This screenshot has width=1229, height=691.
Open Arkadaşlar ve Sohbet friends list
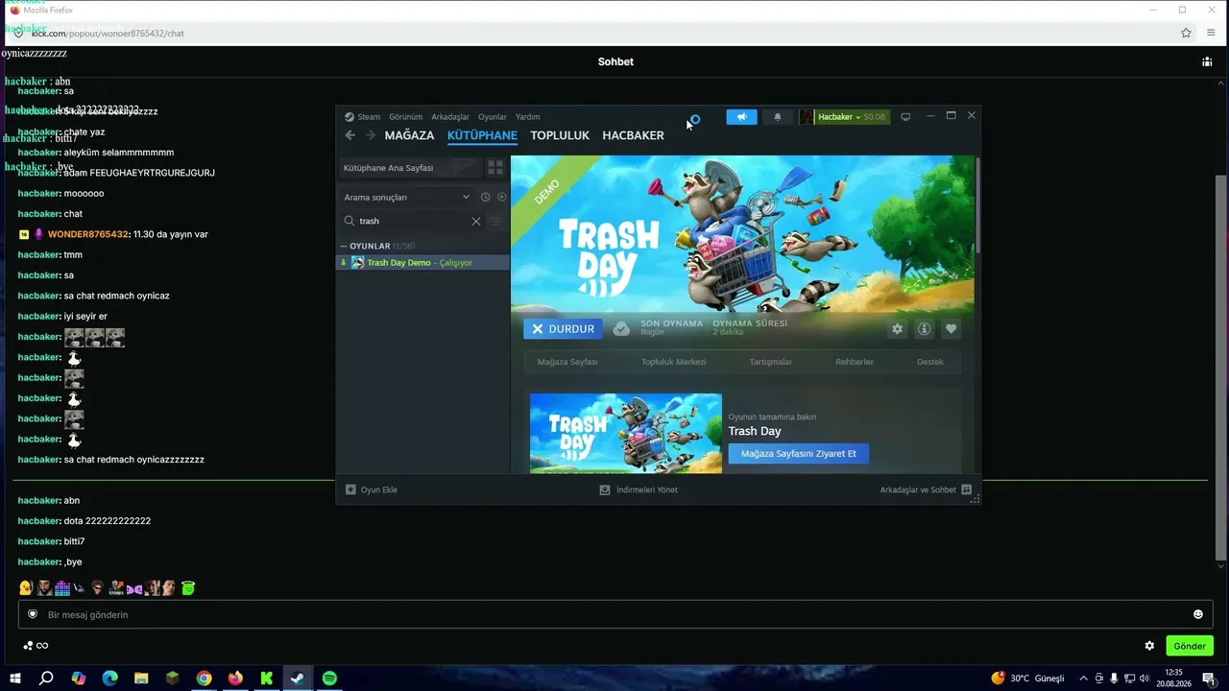(x=926, y=489)
